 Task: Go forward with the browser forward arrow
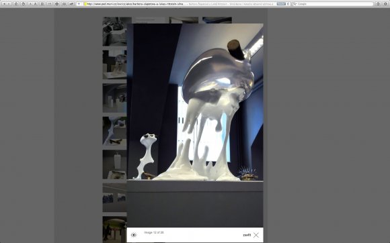click(9, 4)
